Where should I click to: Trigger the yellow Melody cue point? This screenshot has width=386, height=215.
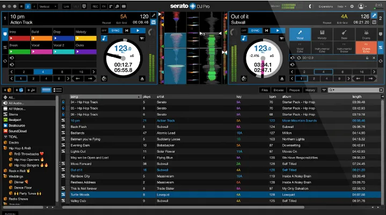tap(86, 38)
